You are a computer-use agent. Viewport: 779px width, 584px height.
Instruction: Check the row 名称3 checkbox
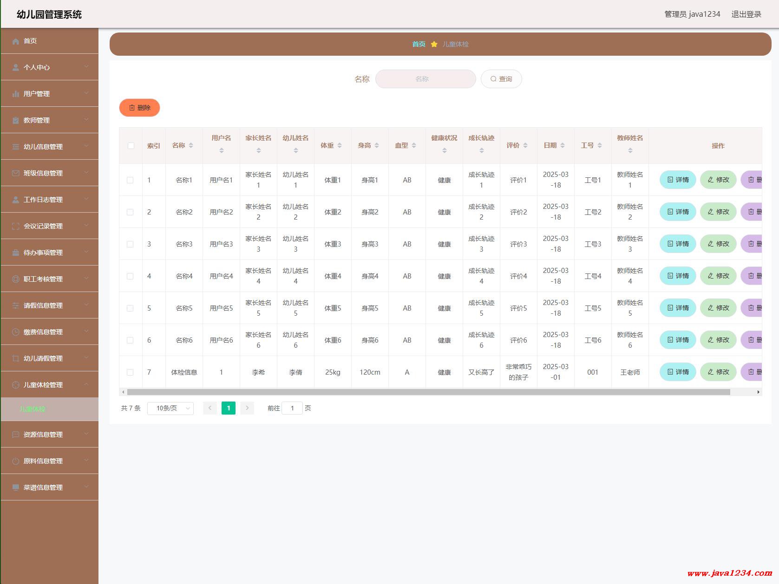pyautogui.click(x=130, y=244)
